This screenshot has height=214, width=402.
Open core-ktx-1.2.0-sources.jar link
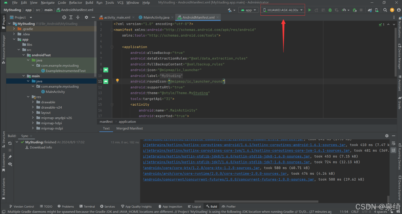pos(201,168)
